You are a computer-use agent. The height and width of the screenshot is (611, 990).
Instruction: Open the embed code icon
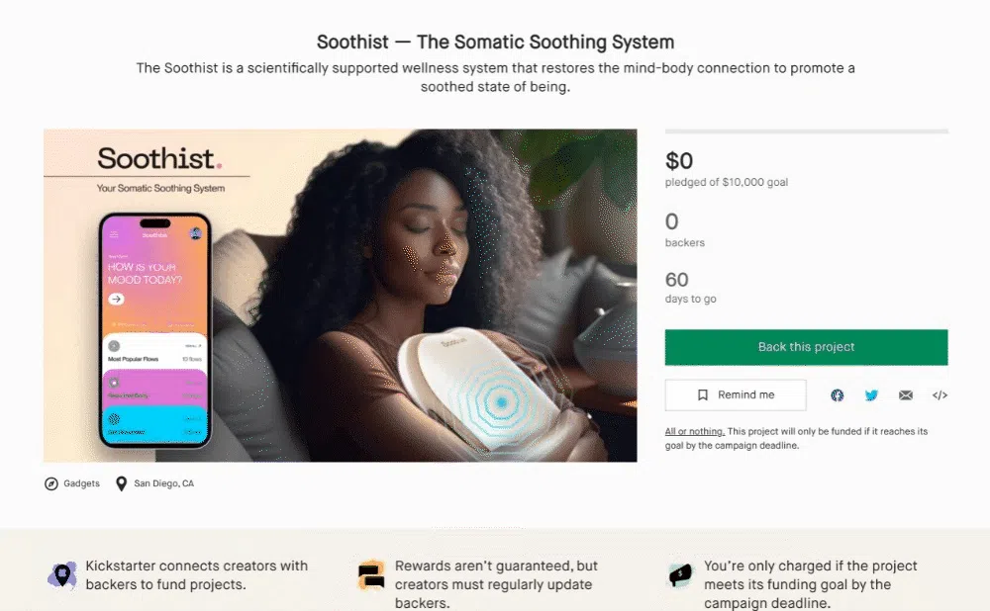[x=940, y=395]
